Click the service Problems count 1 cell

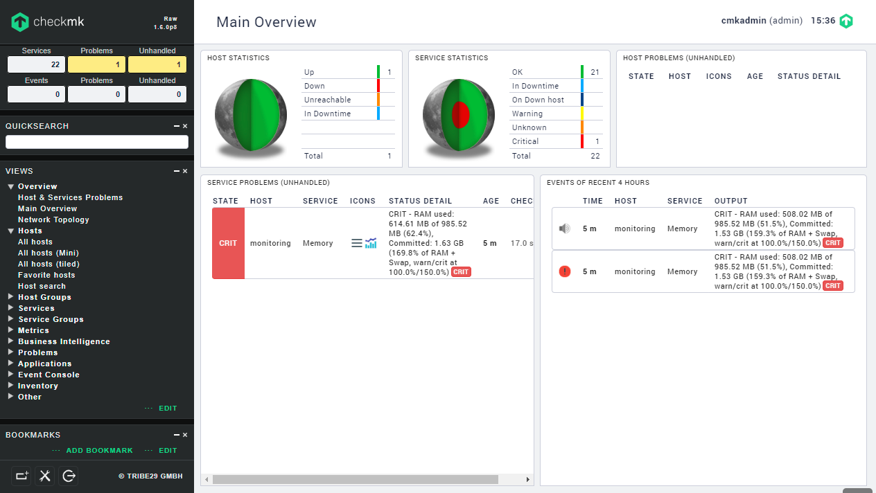point(97,64)
